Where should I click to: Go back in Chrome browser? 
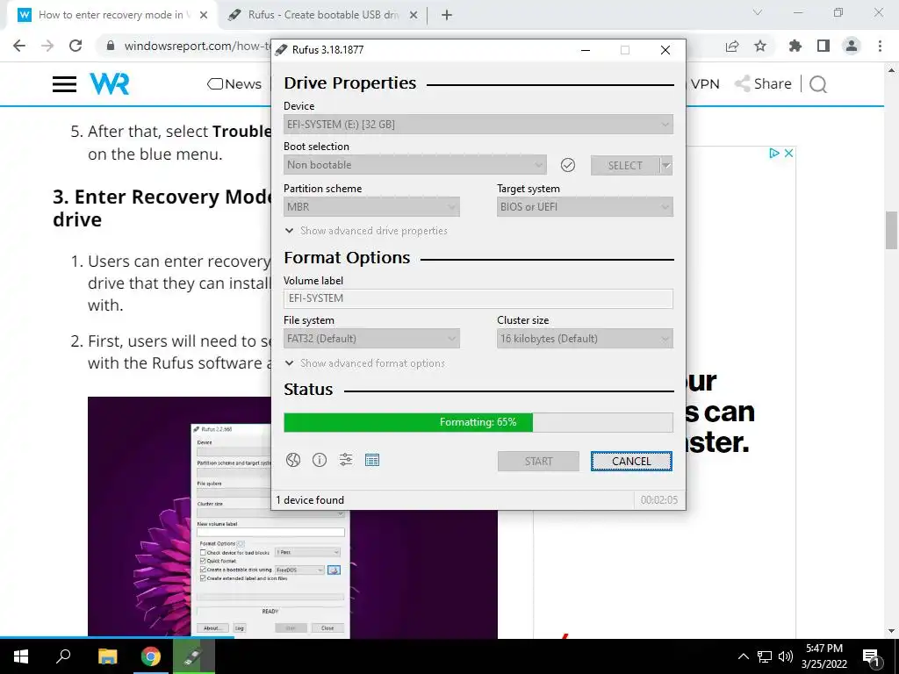click(19, 46)
